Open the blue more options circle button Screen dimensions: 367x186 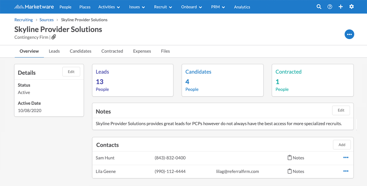click(x=349, y=34)
